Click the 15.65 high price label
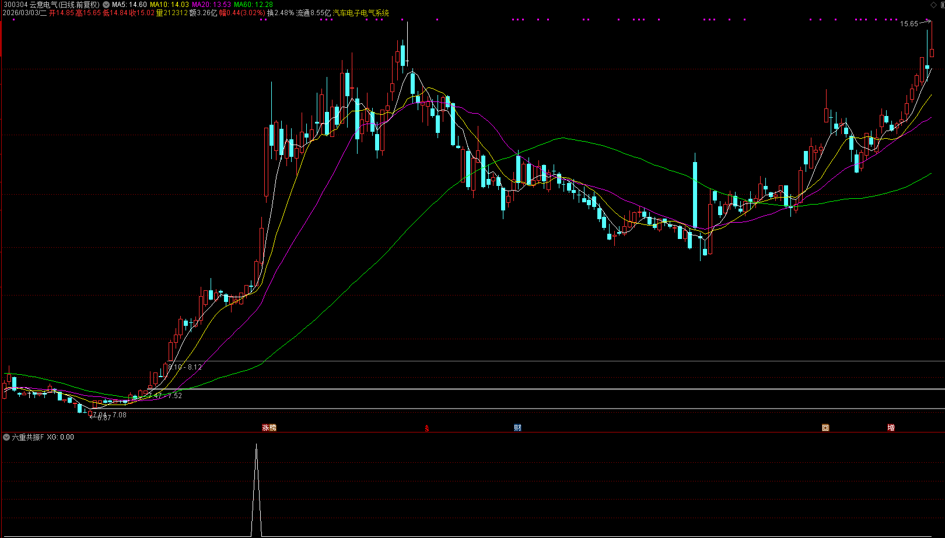 (x=908, y=24)
